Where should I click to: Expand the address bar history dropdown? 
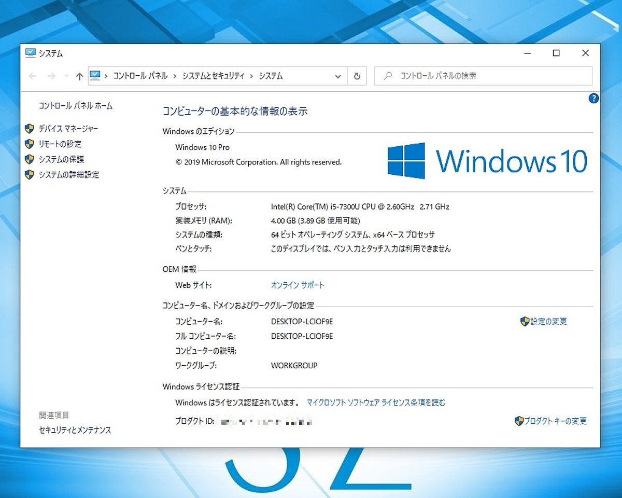click(x=338, y=76)
